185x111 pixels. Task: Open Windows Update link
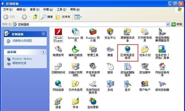[22, 59]
